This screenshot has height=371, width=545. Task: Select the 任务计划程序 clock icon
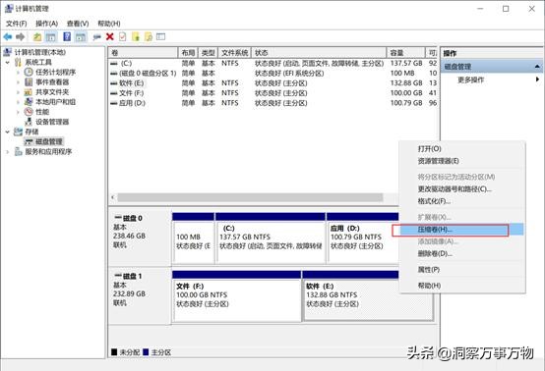coord(29,72)
